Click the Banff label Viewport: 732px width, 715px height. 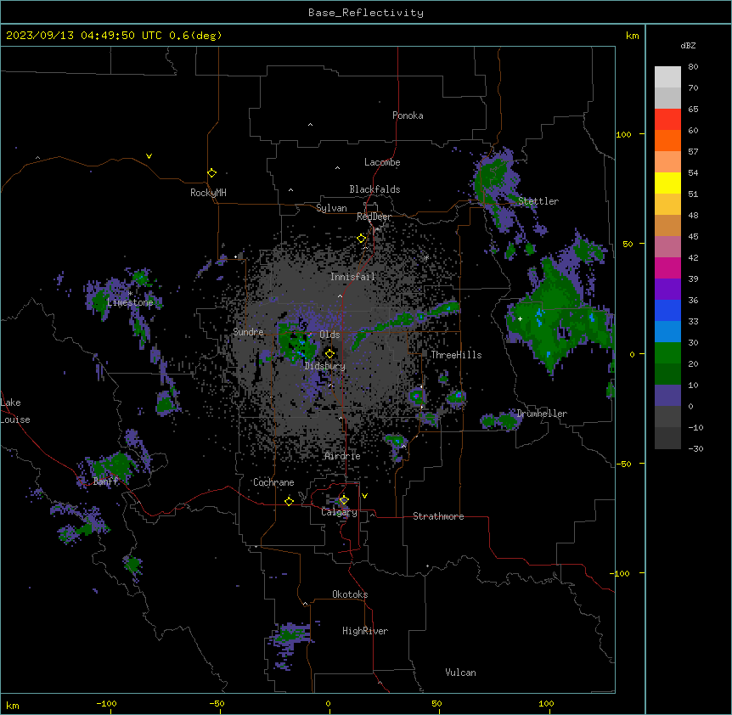(105, 481)
